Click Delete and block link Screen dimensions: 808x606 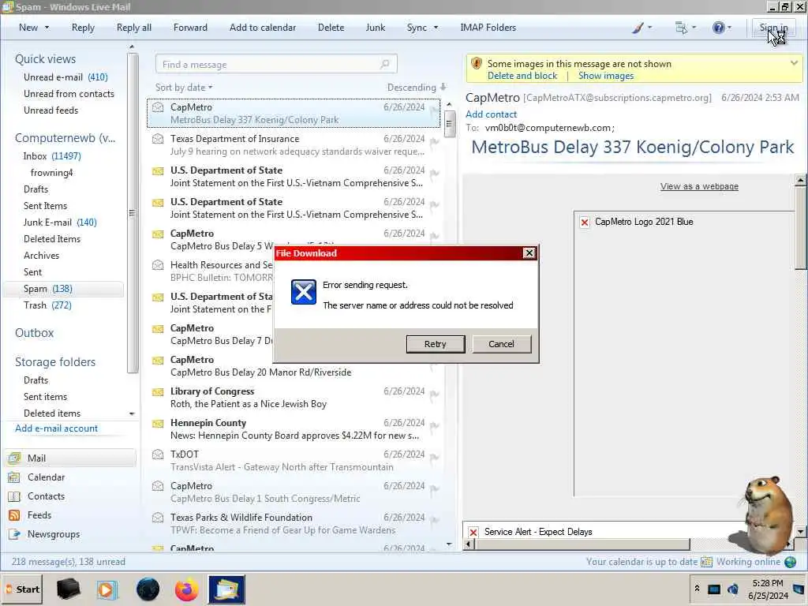pyautogui.click(x=522, y=76)
